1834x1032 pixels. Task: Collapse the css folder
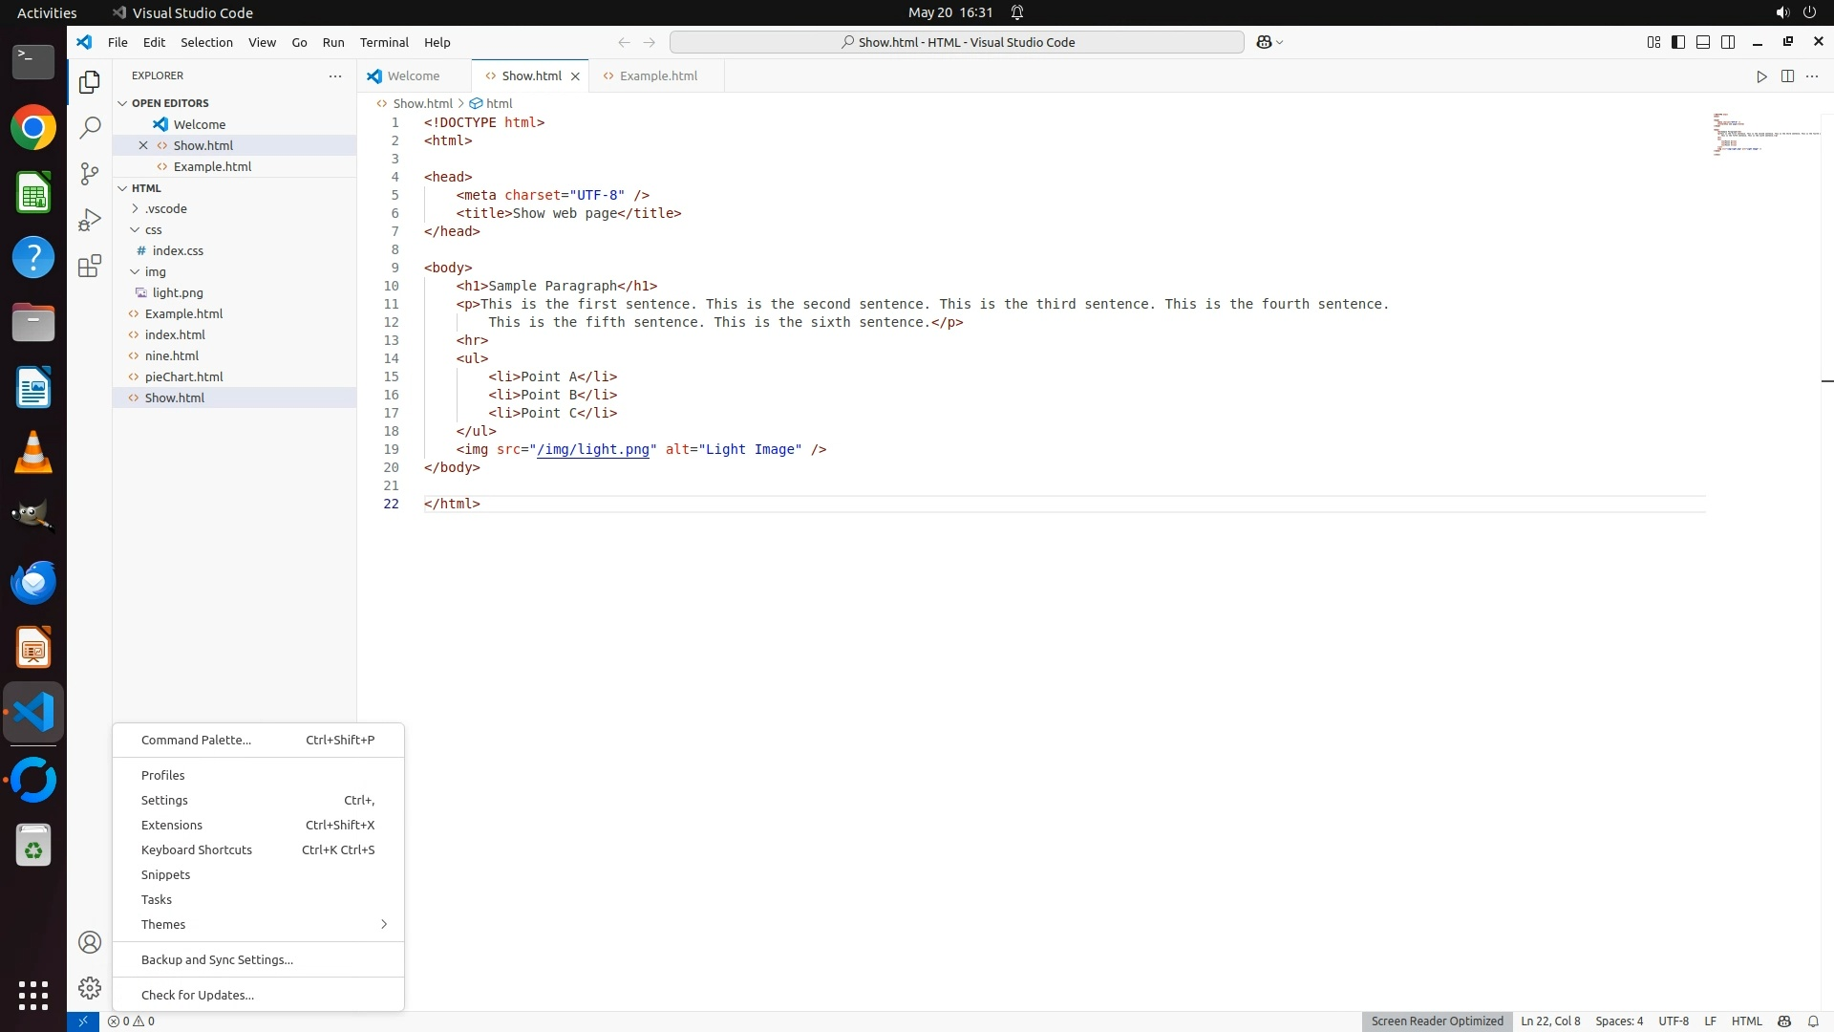pos(153,229)
